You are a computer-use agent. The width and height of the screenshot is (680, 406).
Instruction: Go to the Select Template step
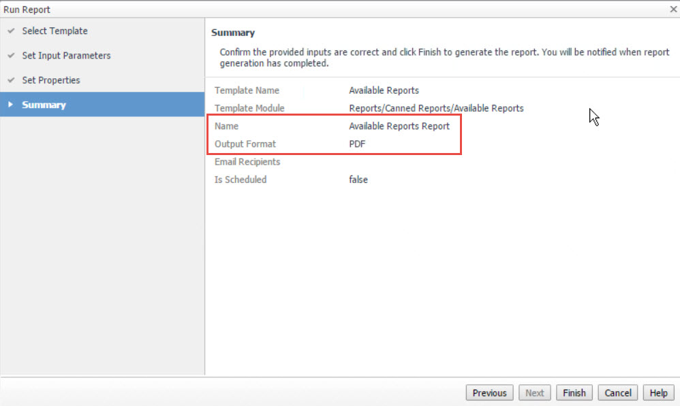click(55, 31)
